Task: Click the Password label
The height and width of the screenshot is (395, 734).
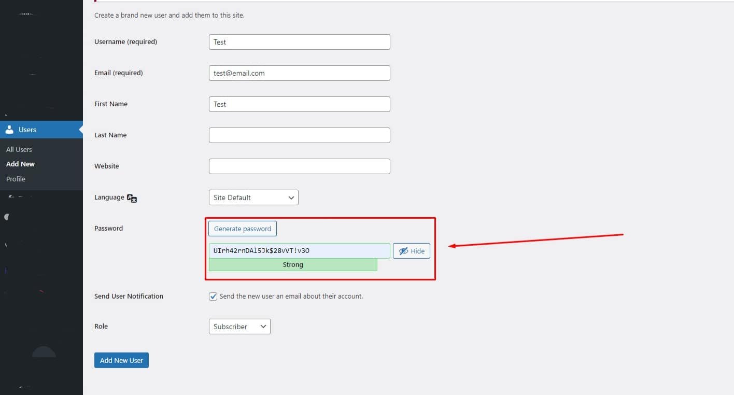Action: click(x=109, y=228)
